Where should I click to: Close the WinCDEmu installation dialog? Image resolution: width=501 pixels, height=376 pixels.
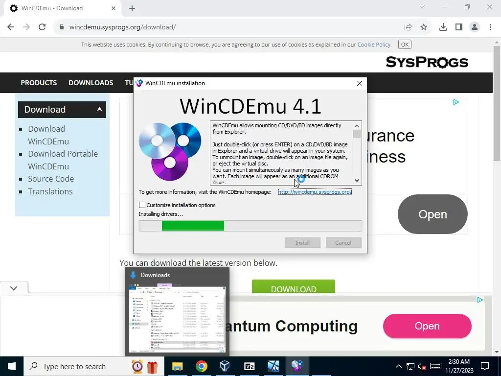tap(360, 83)
